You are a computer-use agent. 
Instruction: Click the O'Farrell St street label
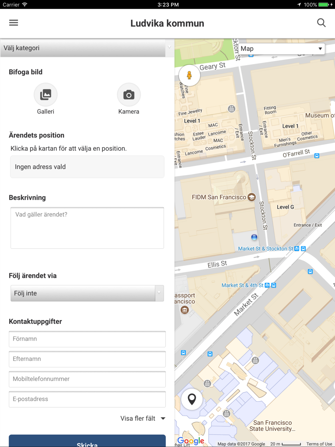point(296,153)
